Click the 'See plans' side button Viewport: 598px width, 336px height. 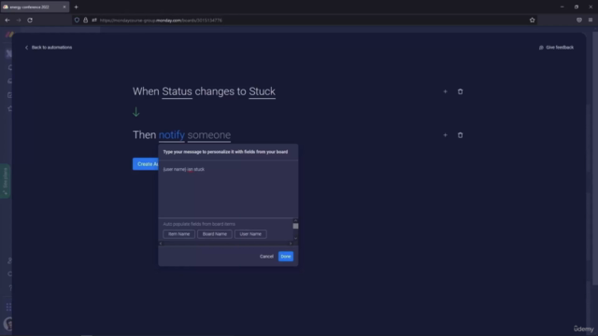coord(6,180)
